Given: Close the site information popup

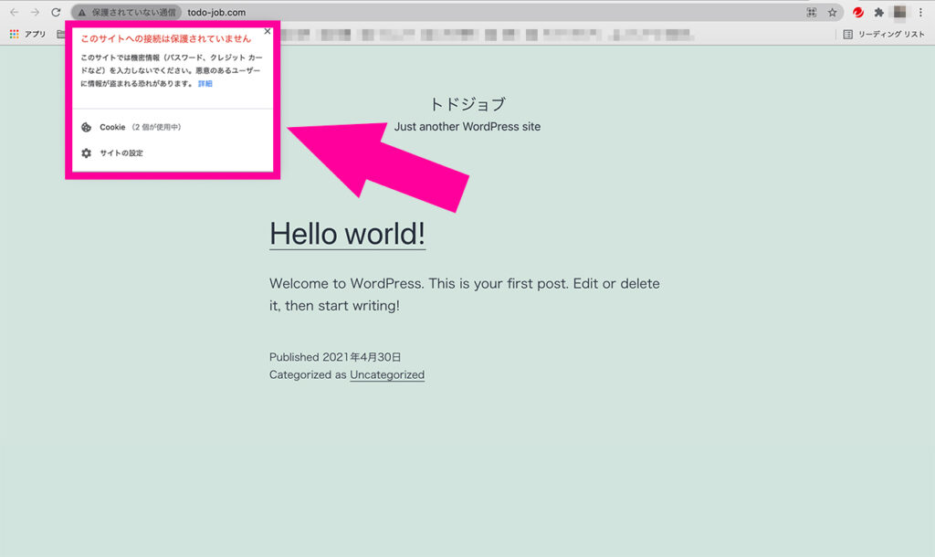Looking at the screenshot, I should tap(268, 31).
